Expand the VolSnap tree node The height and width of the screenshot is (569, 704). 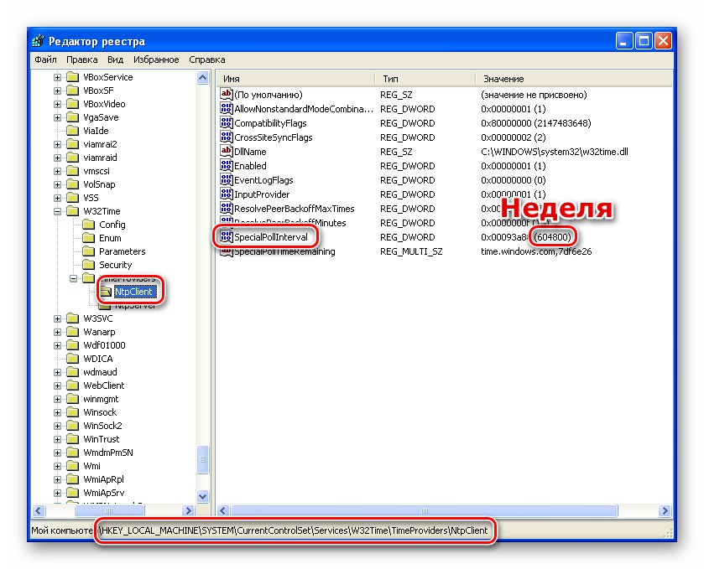57,184
